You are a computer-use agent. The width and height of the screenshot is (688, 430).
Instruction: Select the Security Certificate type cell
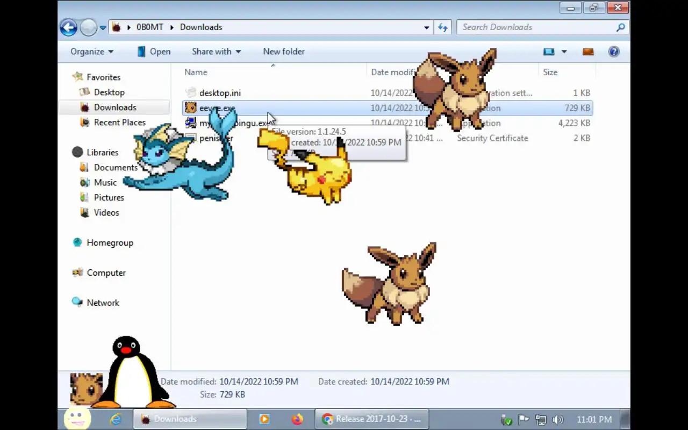click(x=492, y=138)
